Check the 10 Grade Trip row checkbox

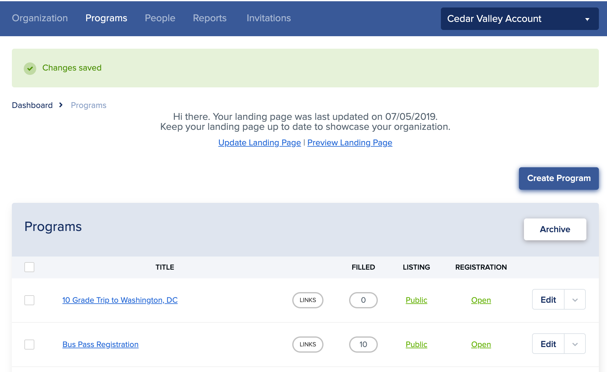29,300
